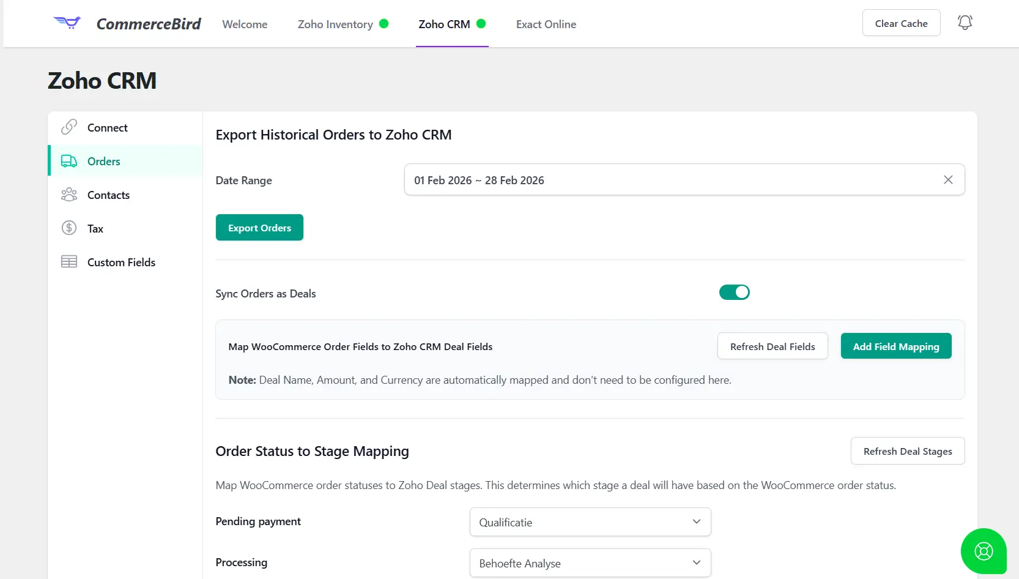Image resolution: width=1019 pixels, height=579 pixels.
Task: Click the Refresh Deal Stages button
Action: (x=908, y=451)
